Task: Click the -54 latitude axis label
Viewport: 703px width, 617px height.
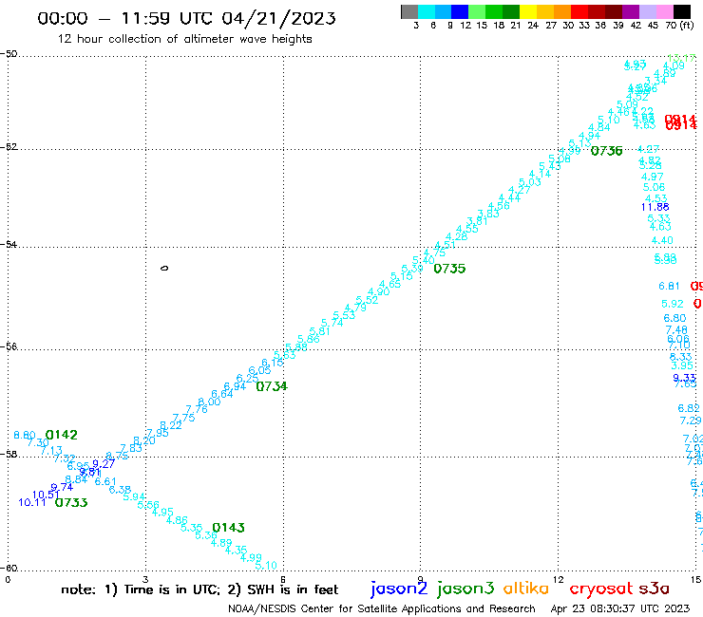Action: 9,245
